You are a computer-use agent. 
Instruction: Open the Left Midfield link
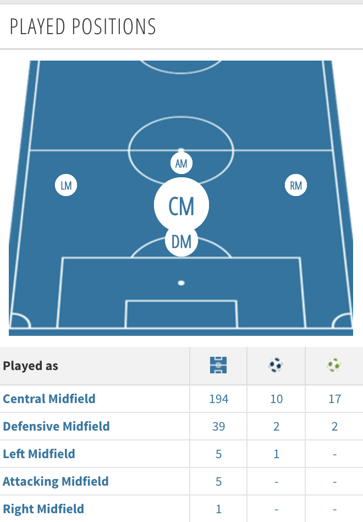point(39,454)
